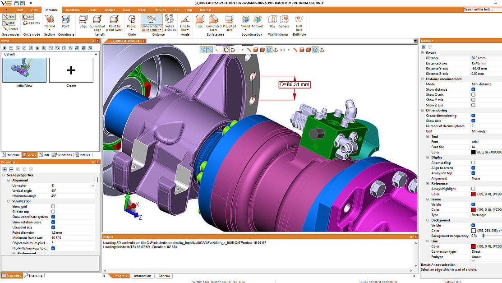Open the Licensing tab at bottom

(x=34, y=275)
